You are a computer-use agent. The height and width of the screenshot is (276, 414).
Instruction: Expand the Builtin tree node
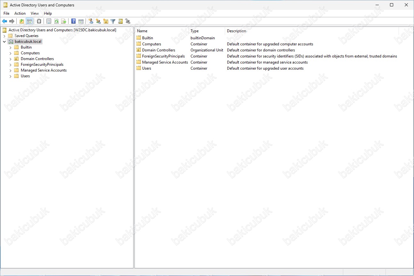pyautogui.click(x=11, y=47)
